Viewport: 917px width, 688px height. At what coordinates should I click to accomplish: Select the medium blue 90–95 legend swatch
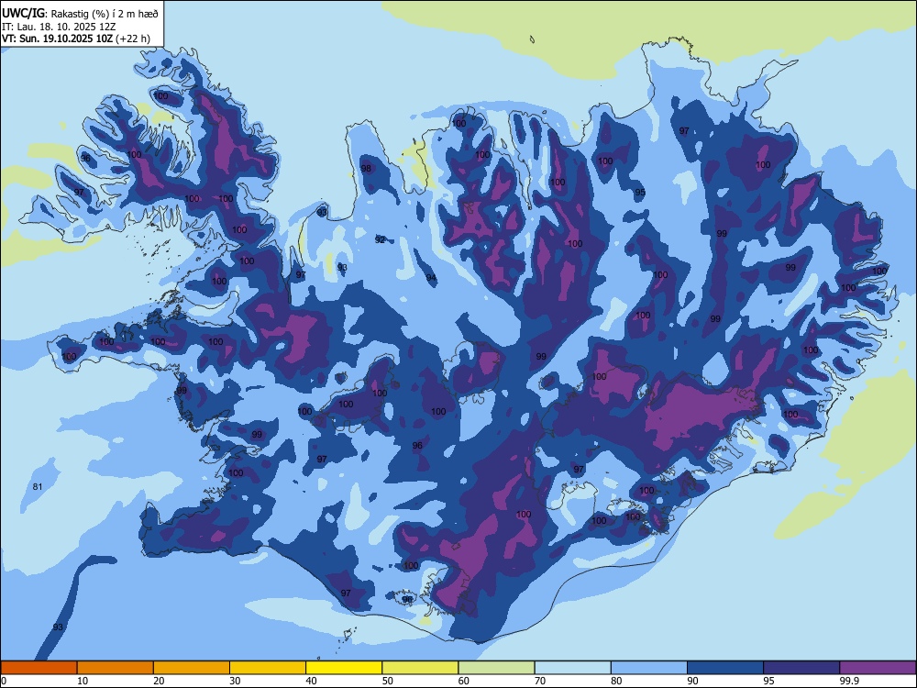click(725, 668)
